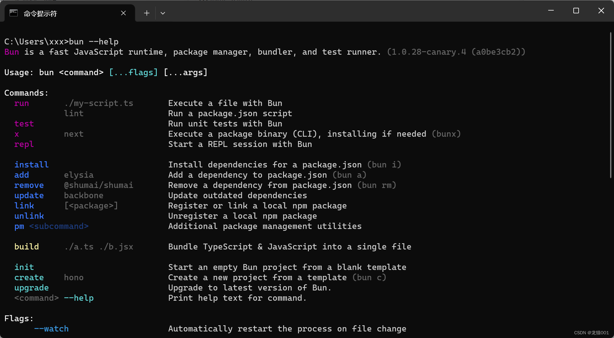614x338 pixels.
Task: Close the terminal window
Action: 601,11
